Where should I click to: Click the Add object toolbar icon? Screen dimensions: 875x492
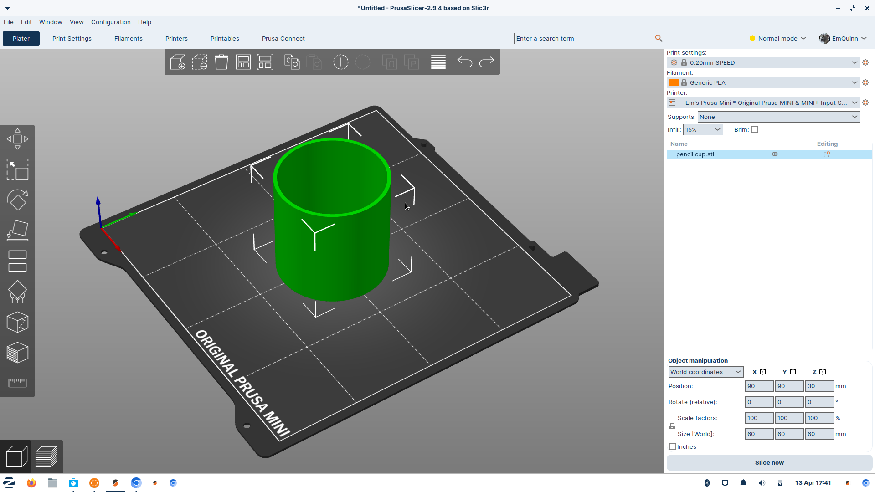coord(178,62)
